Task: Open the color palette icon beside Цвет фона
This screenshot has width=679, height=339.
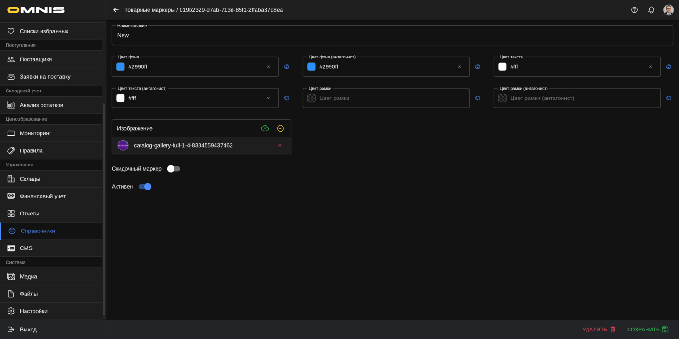Action: pos(287,67)
